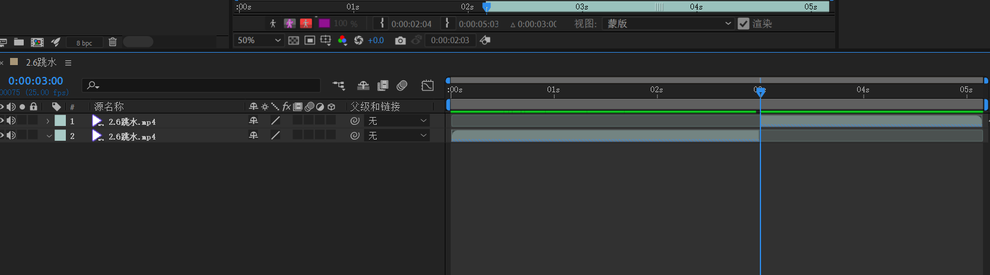Click the 3D layer cube column header
The height and width of the screenshot is (275, 990).
(x=332, y=107)
